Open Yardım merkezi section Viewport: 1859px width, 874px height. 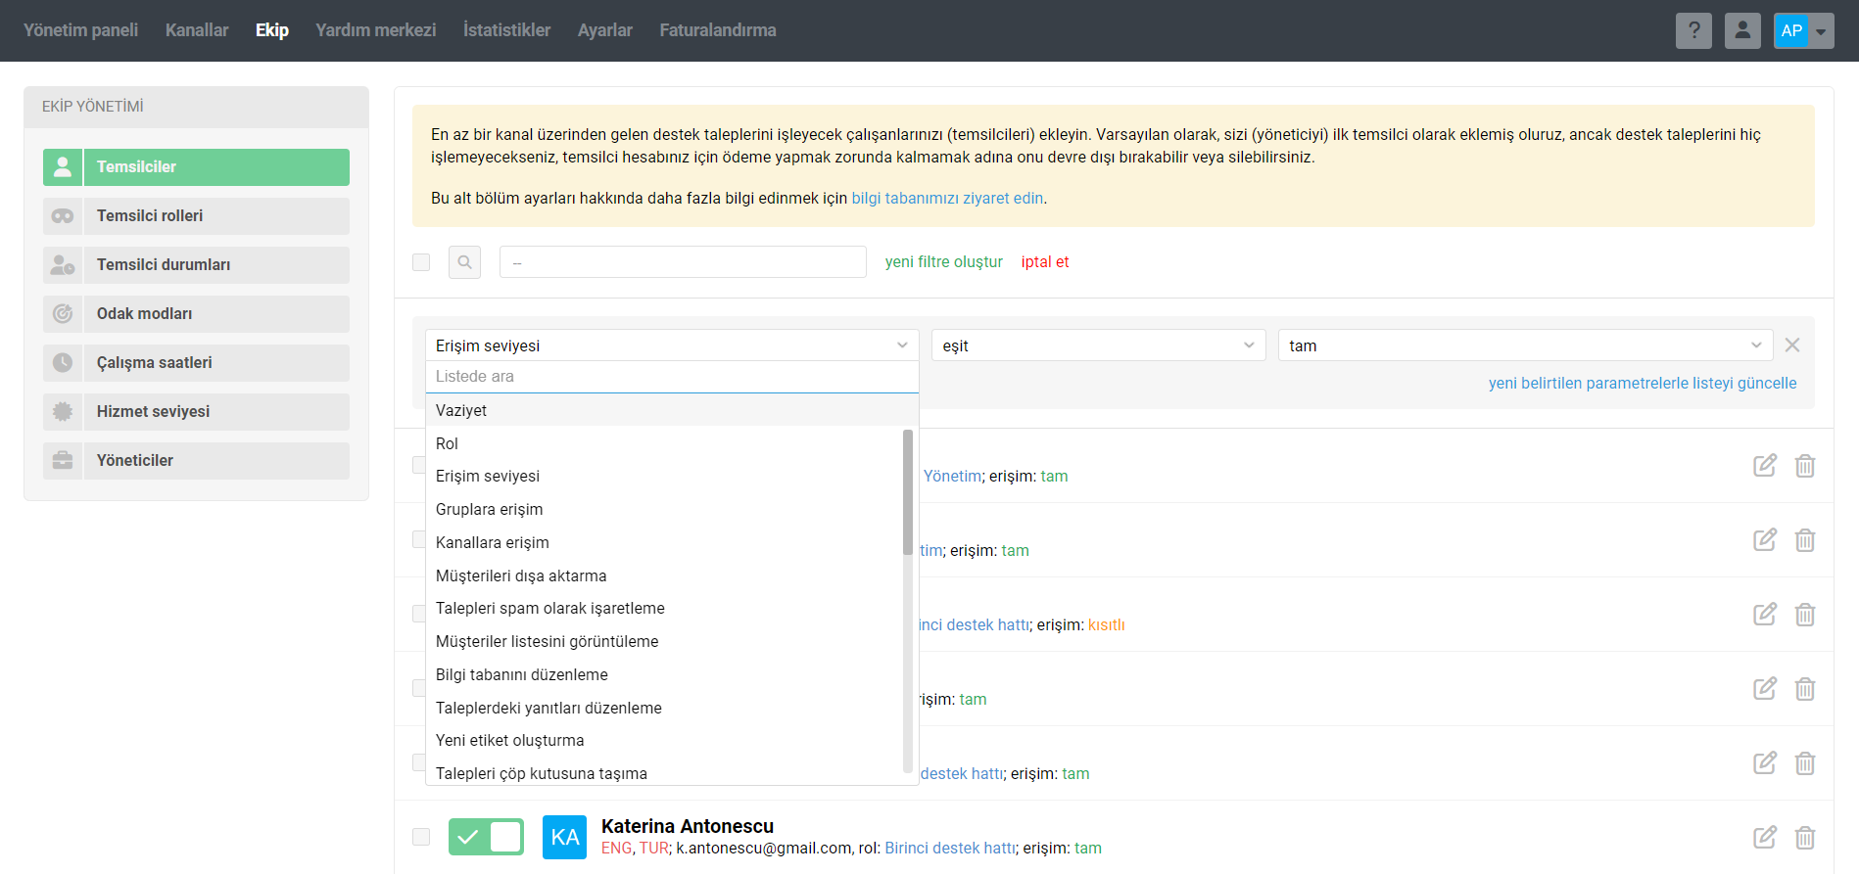376,30
